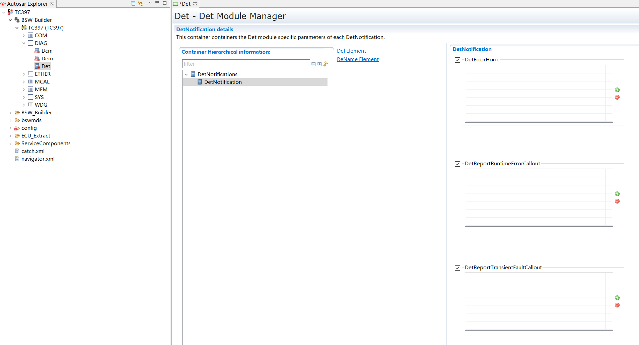
Task: Click the Link with Editor icon
Action: 141,3
